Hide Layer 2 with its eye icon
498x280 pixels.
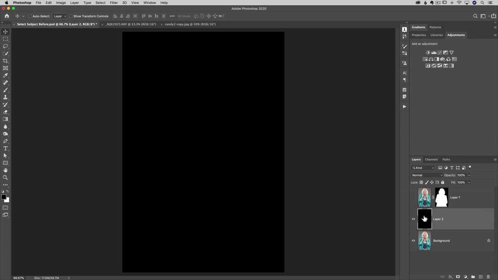(x=413, y=219)
